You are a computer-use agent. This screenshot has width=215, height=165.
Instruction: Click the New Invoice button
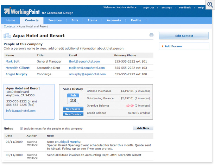[73, 114]
